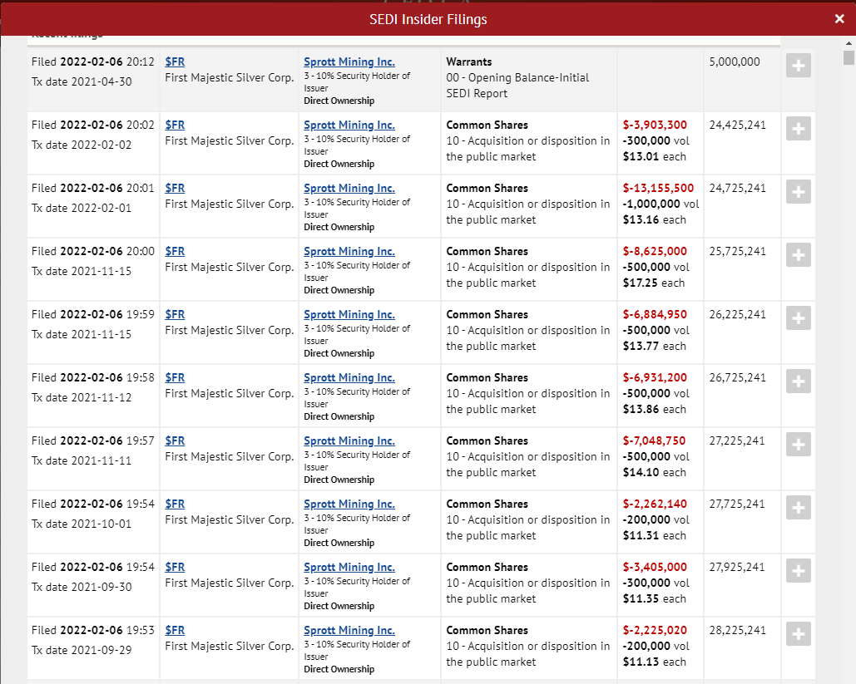Expand details for the 26,225,241 balance row
This screenshot has height=684, width=856.
[x=798, y=318]
